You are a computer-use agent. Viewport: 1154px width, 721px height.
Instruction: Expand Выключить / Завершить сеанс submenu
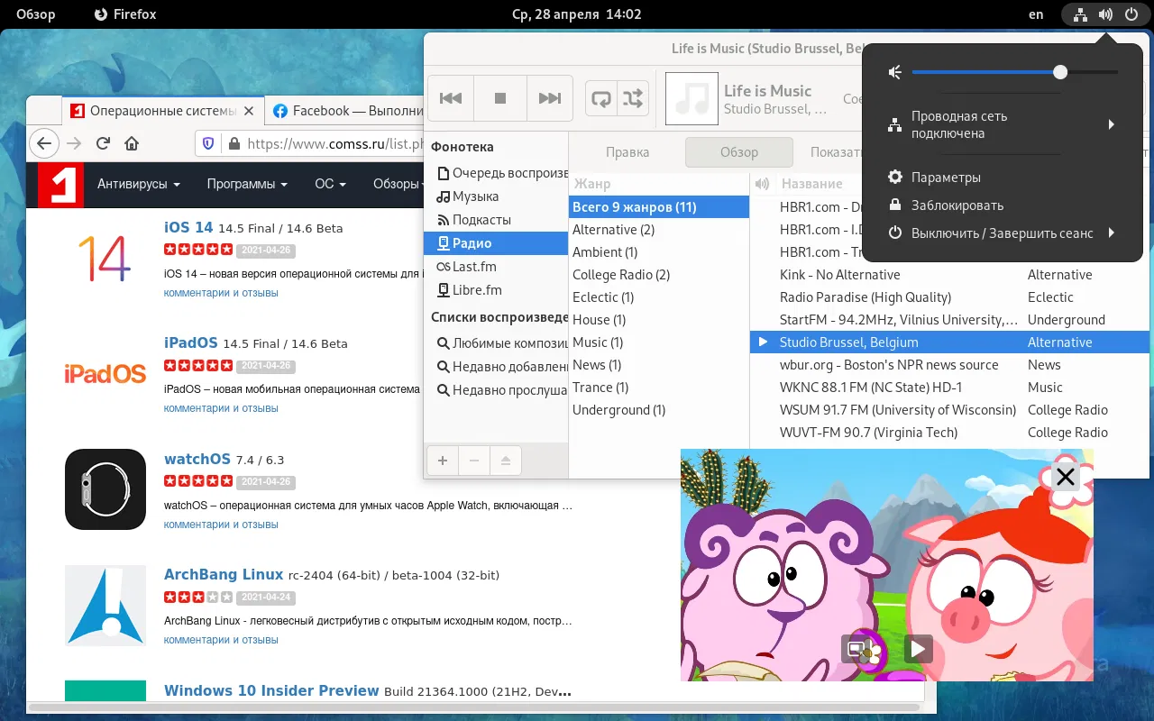(x=1003, y=233)
